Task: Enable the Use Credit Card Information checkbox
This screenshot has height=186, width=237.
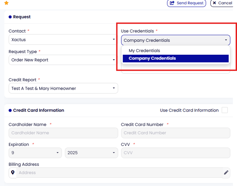Action: [x=225, y=110]
